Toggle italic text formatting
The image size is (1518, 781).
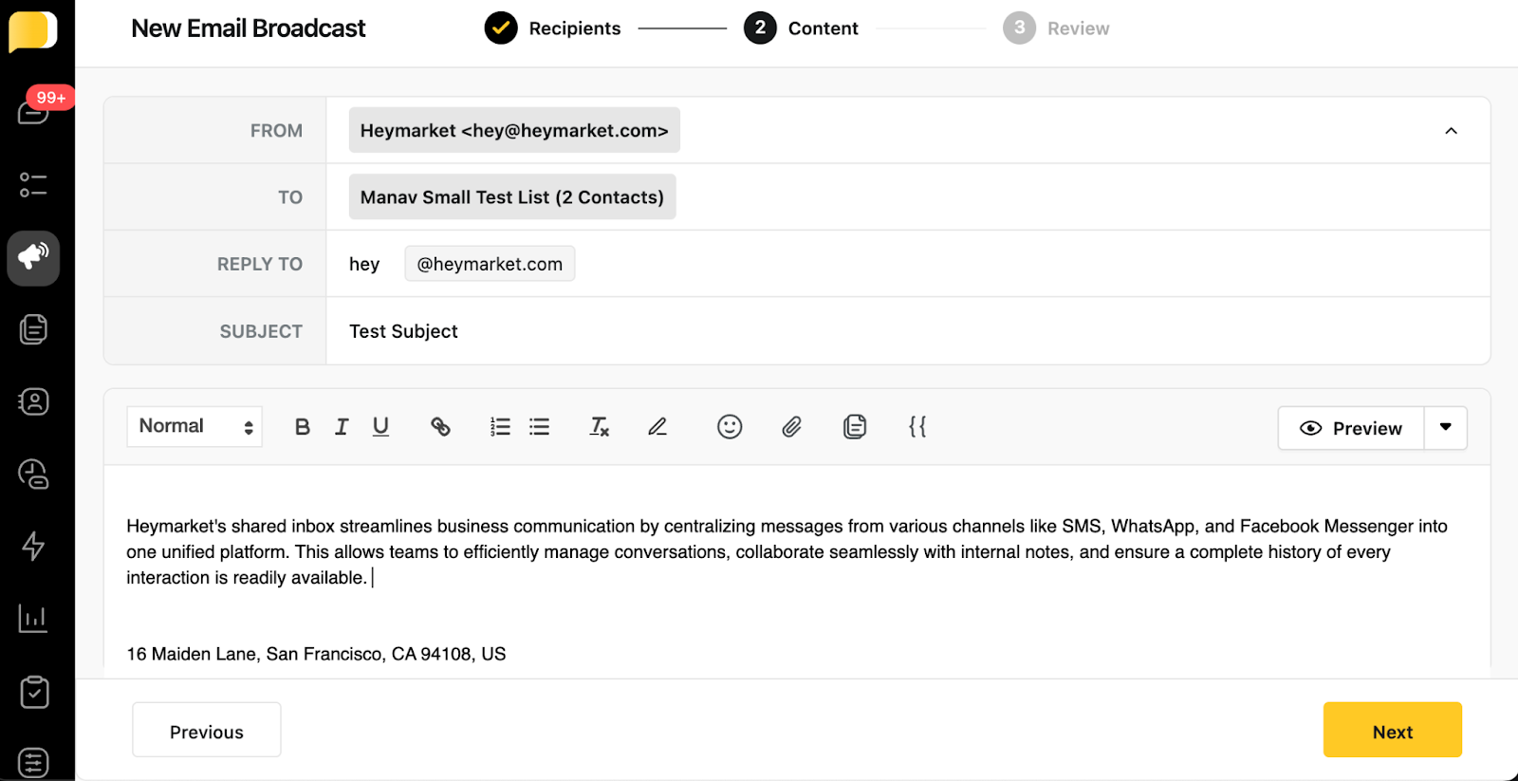(x=342, y=427)
